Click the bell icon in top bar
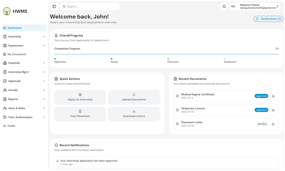Viewport: 285px width, 171px height. click(x=224, y=6)
